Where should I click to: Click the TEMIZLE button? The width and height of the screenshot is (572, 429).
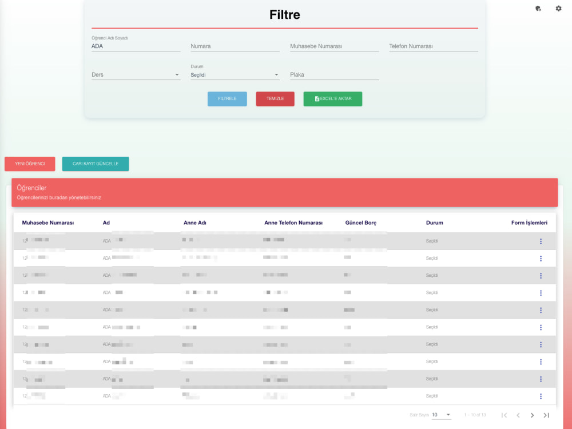tap(275, 99)
